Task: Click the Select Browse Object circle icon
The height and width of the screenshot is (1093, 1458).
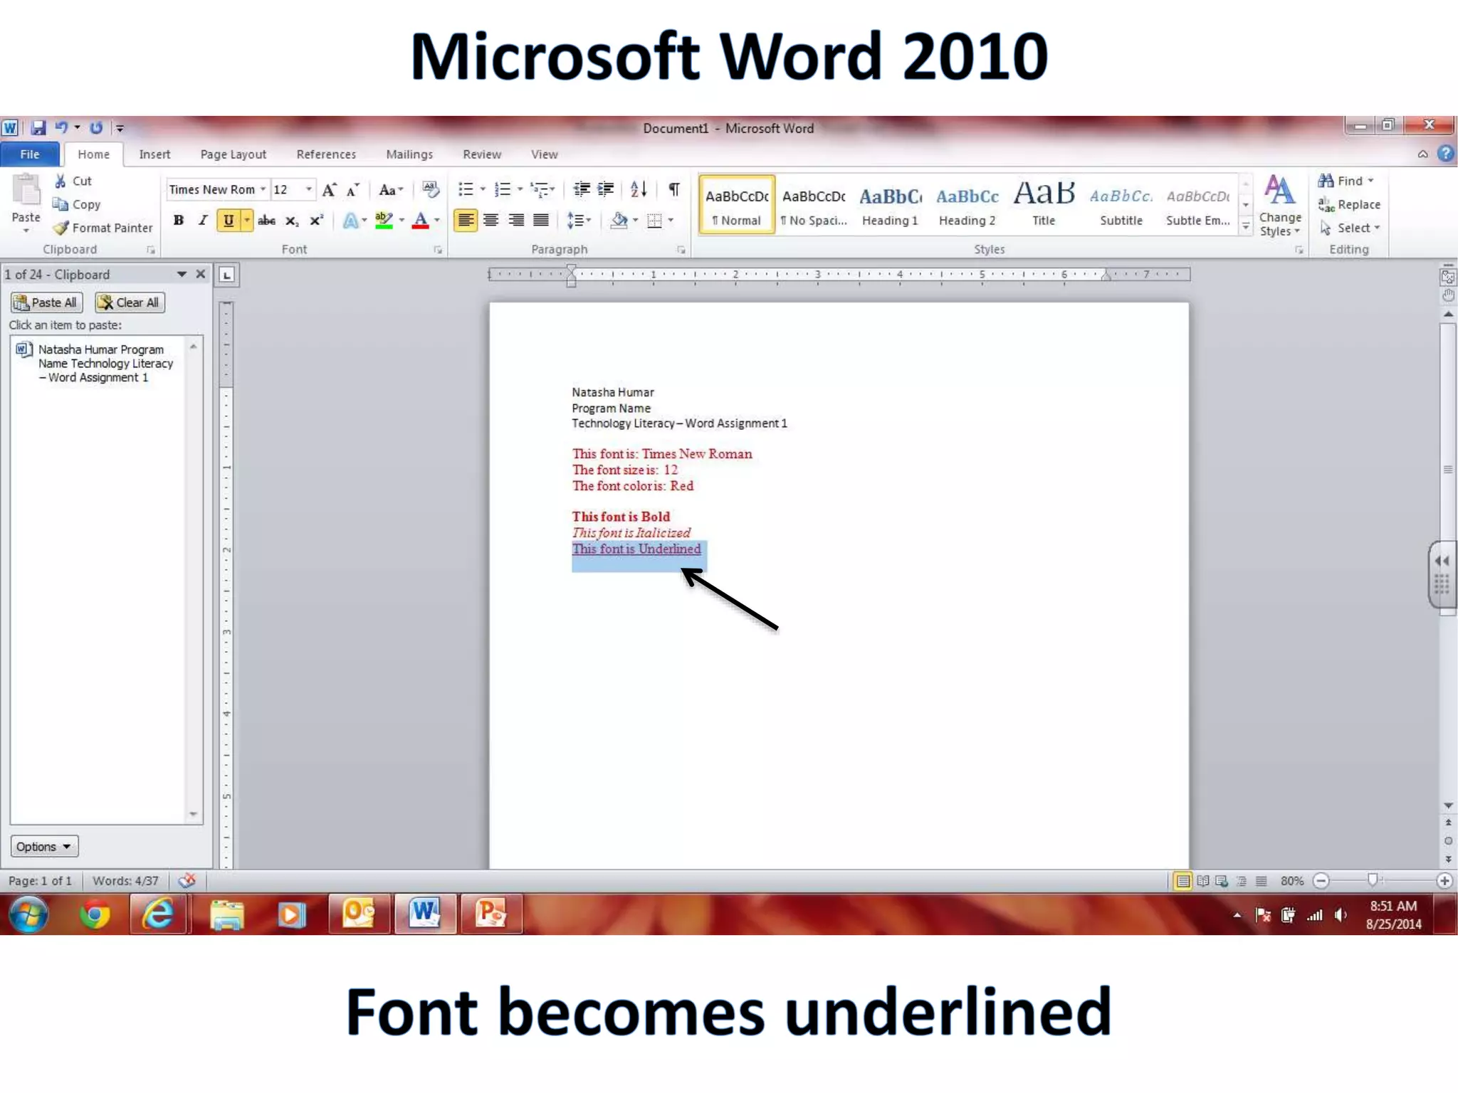Action: [x=1448, y=840]
